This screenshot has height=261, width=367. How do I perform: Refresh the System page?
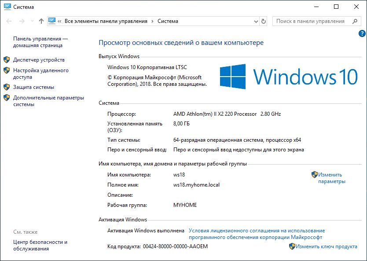pos(264,21)
